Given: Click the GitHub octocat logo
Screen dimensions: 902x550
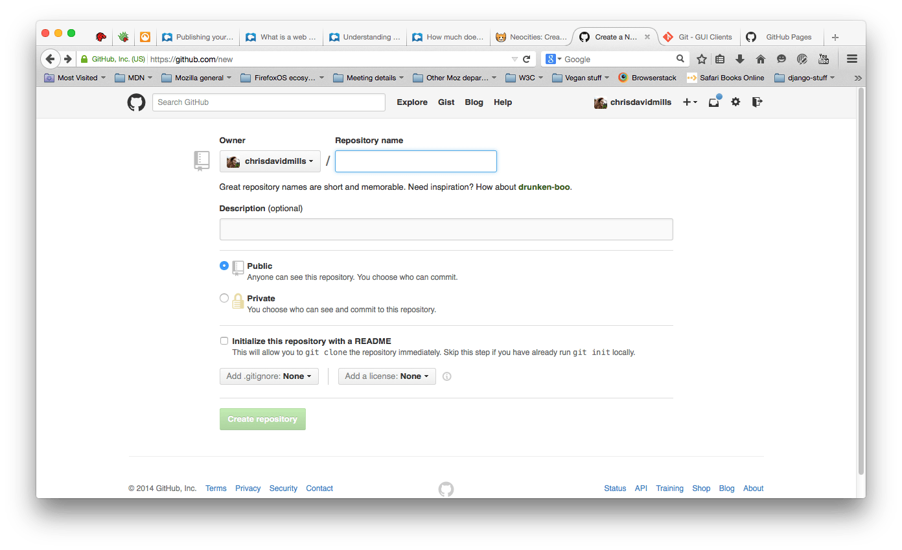Looking at the screenshot, I should 136,102.
